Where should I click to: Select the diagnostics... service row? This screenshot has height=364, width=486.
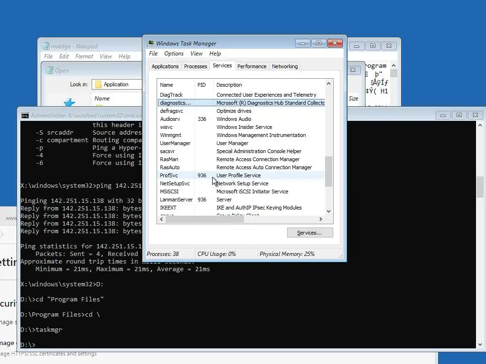click(x=241, y=103)
